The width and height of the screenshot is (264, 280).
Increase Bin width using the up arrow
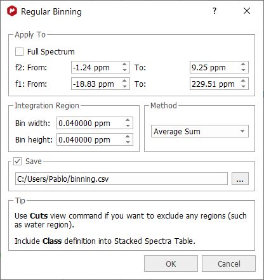[128, 120]
